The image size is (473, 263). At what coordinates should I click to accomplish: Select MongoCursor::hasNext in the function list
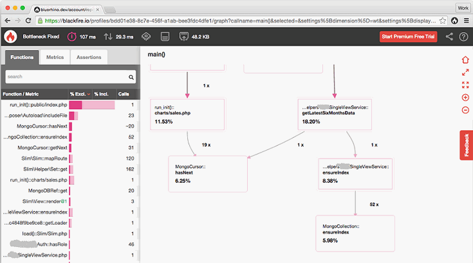[70, 126]
